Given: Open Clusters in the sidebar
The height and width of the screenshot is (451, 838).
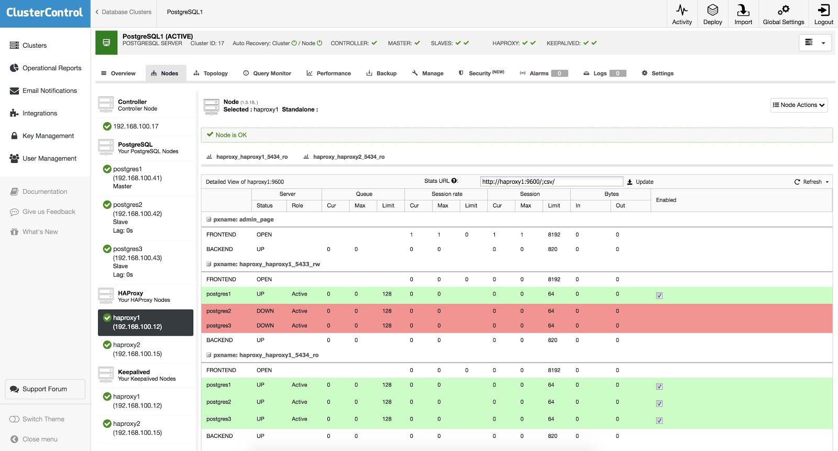Looking at the screenshot, I should click(x=28, y=46).
